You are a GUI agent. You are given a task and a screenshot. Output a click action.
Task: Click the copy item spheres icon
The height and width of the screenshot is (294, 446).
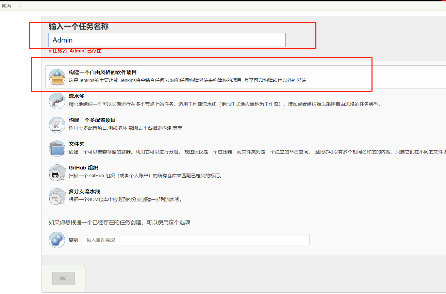[57, 240]
